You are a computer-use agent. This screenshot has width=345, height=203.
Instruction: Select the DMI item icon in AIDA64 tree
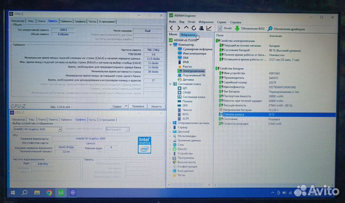coord(180,58)
